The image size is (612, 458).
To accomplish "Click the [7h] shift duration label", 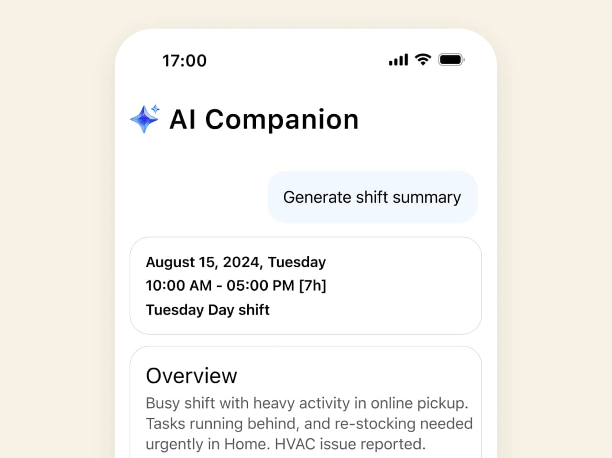I will [x=313, y=285].
